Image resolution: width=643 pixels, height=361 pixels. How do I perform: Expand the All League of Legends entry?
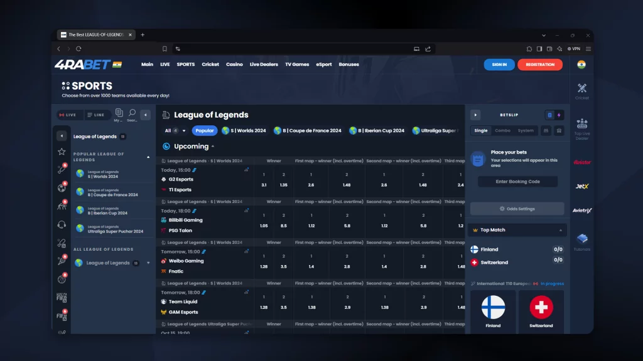click(x=148, y=263)
